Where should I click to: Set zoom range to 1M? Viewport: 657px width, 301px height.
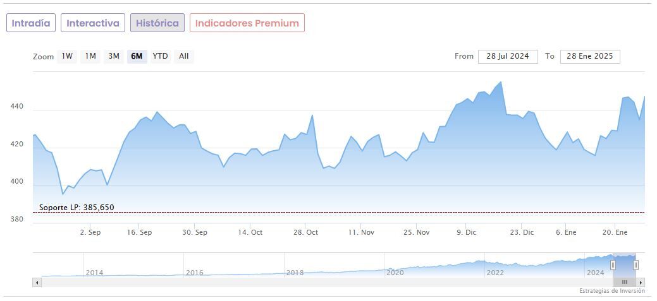coord(90,56)
